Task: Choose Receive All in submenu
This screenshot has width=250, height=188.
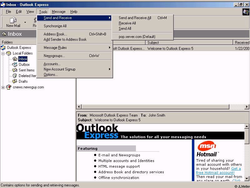Action: [143, 23]
